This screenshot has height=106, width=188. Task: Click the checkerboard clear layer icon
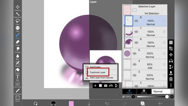(171, 42)
